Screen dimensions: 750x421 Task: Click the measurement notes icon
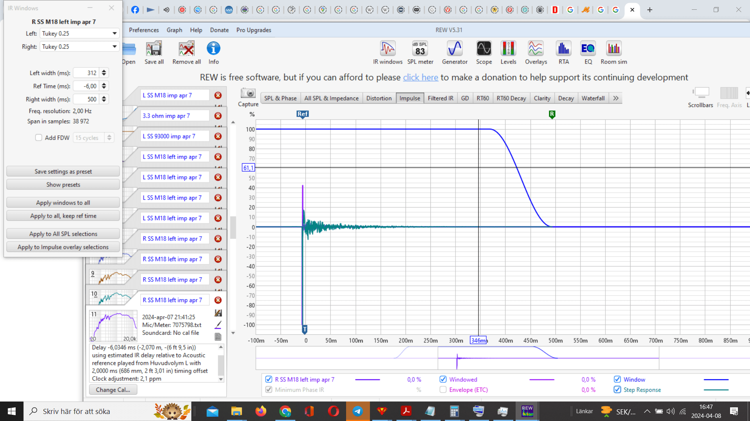(218, 336)
